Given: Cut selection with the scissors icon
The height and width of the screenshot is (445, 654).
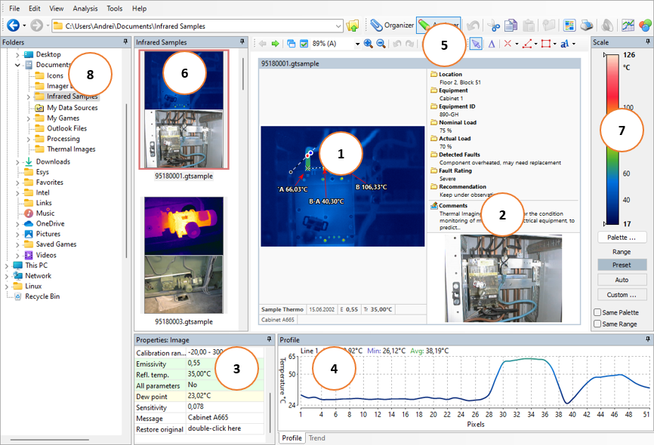Looking at the screenshot, I should 494,26.
